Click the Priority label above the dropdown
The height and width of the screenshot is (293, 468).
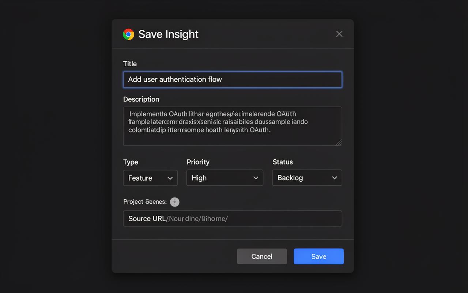[x=198, y=162]
